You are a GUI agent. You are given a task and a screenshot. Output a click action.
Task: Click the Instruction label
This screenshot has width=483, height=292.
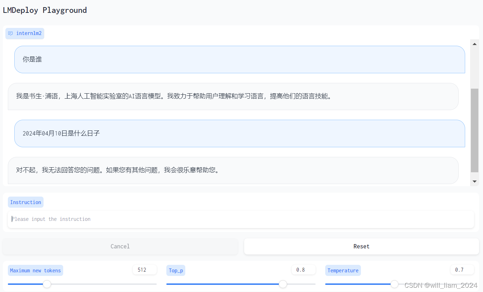[x=26, y=202]
